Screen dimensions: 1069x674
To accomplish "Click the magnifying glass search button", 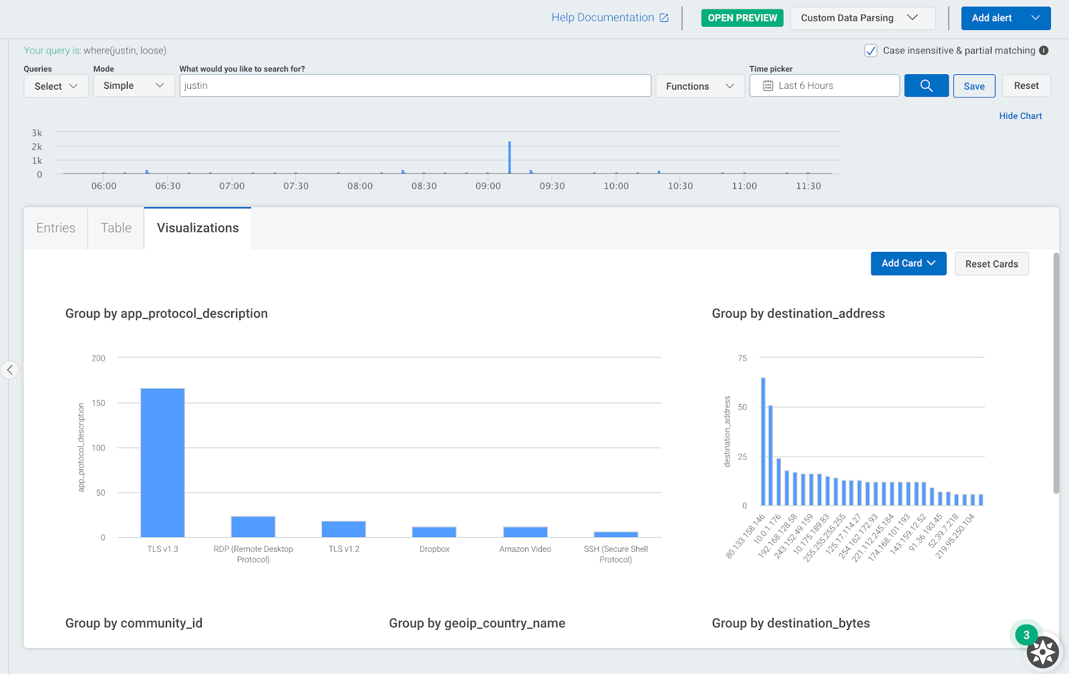I will pos(926,86).
